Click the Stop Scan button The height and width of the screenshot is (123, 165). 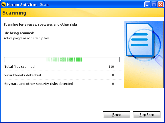[147, 115]
